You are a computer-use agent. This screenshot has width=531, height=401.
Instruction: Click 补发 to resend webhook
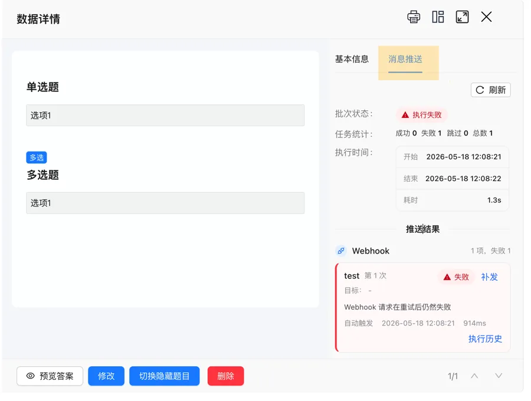point(489,277)
